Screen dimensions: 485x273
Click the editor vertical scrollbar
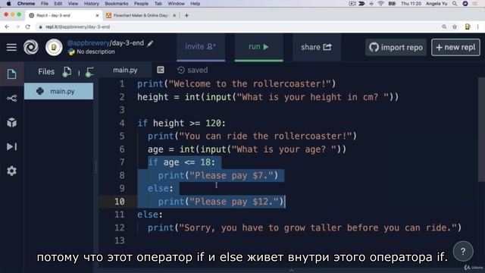[x=481, y=130]
